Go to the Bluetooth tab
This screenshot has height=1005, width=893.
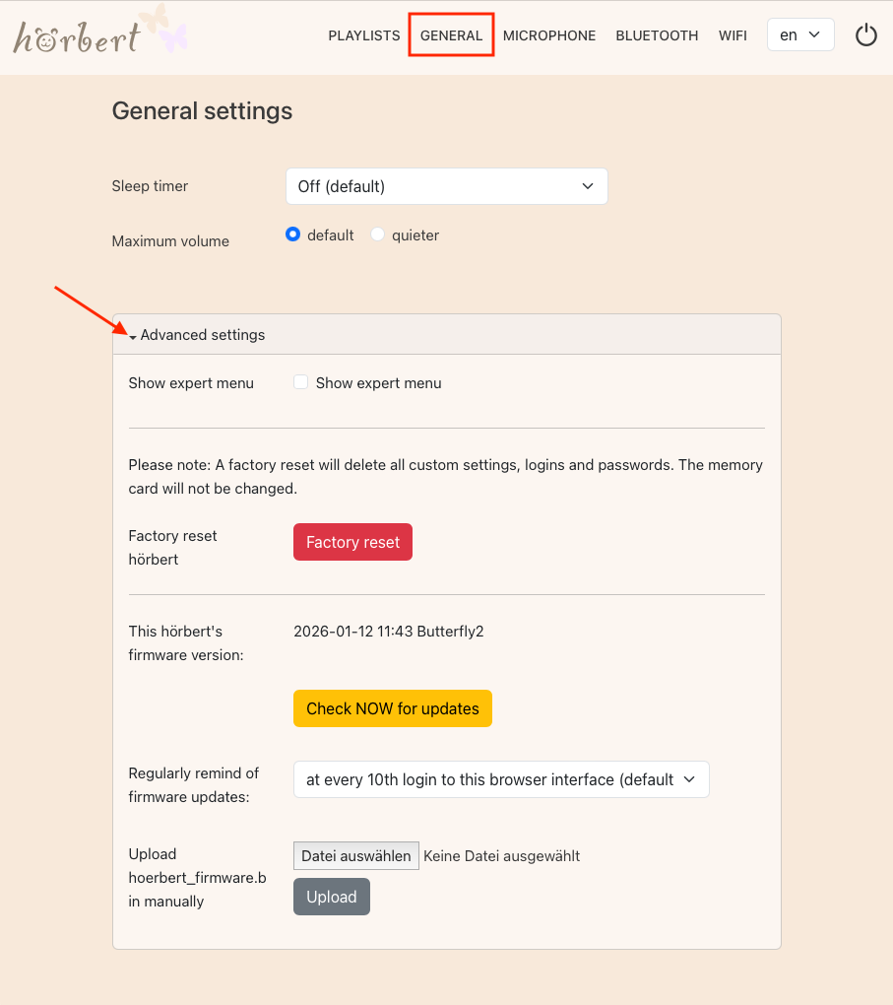(x=657, y=35)
